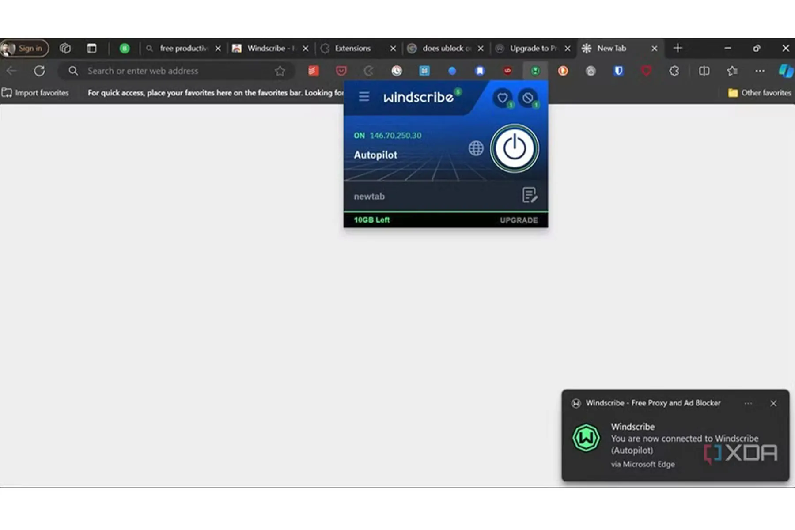Click the Pocket extension icon in toolbar
The image size is (795, 530).
341,71
